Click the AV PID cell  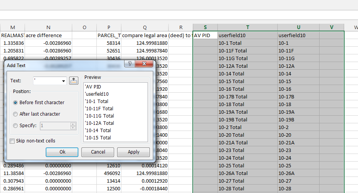[205, 35]
